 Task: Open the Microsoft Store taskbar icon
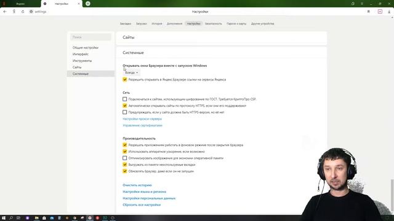pyautogui.click(x=44, y=218)
